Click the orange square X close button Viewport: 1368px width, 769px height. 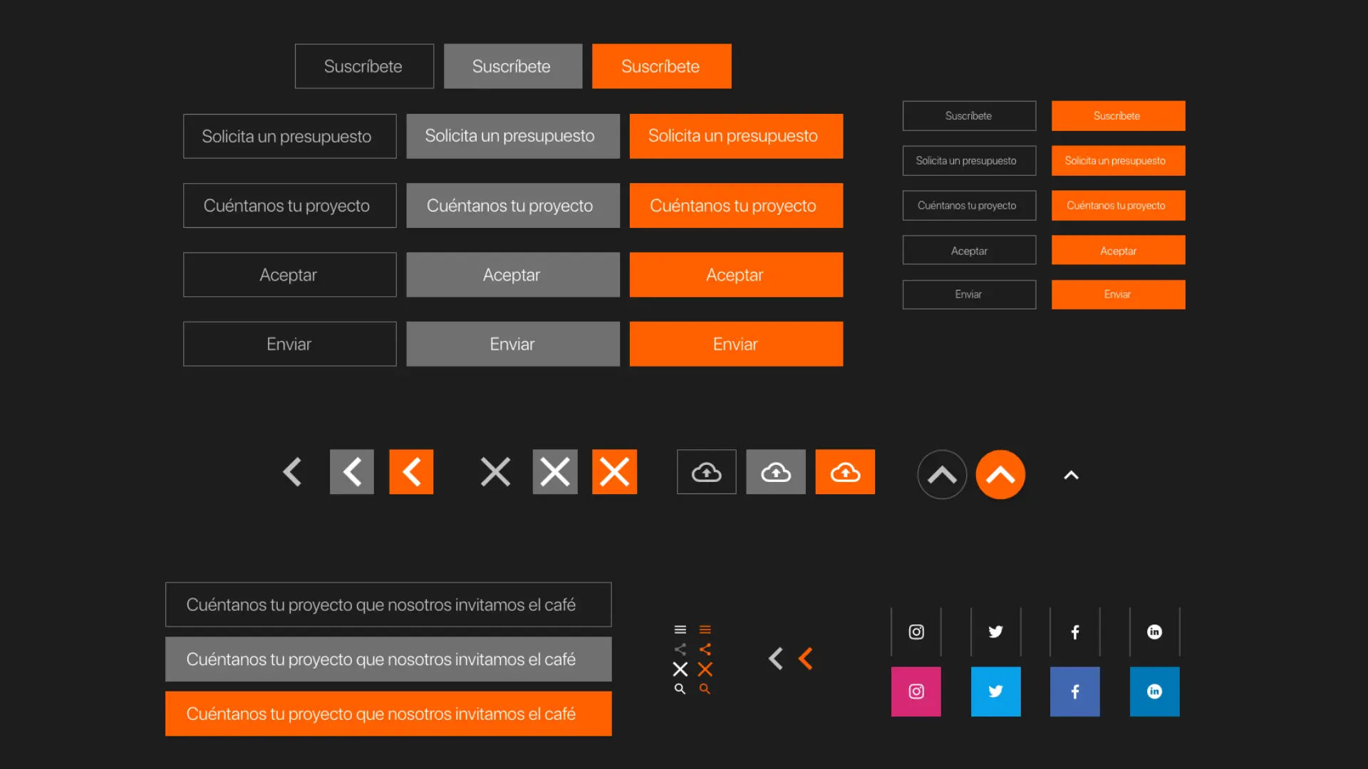(x=614, y=471)
